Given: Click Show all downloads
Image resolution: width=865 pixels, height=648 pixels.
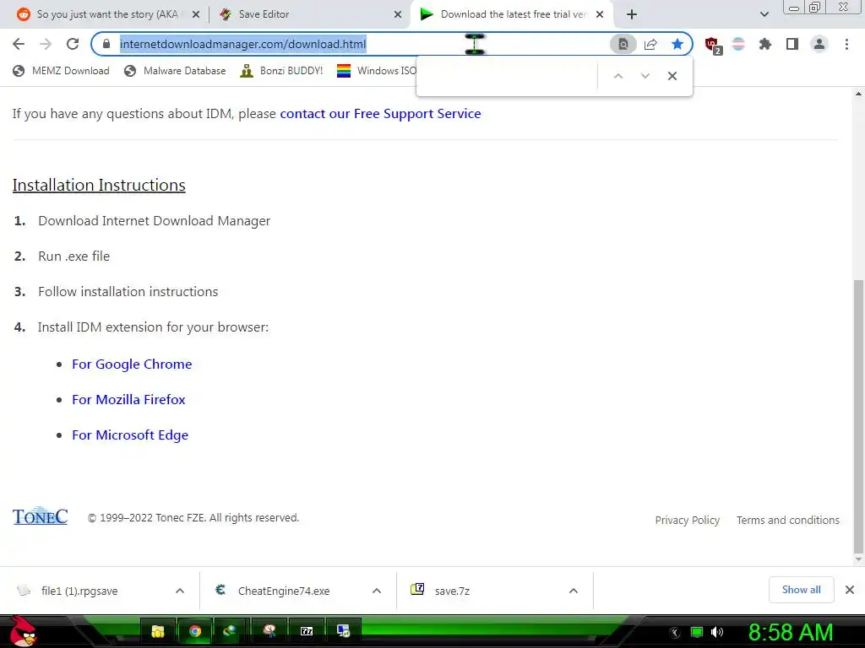Looking at the screenshot, I should click(801, 590).
